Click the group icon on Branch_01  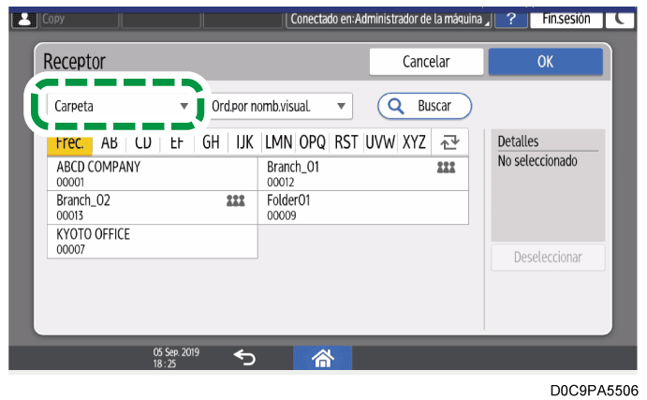[x=446, y=168]
